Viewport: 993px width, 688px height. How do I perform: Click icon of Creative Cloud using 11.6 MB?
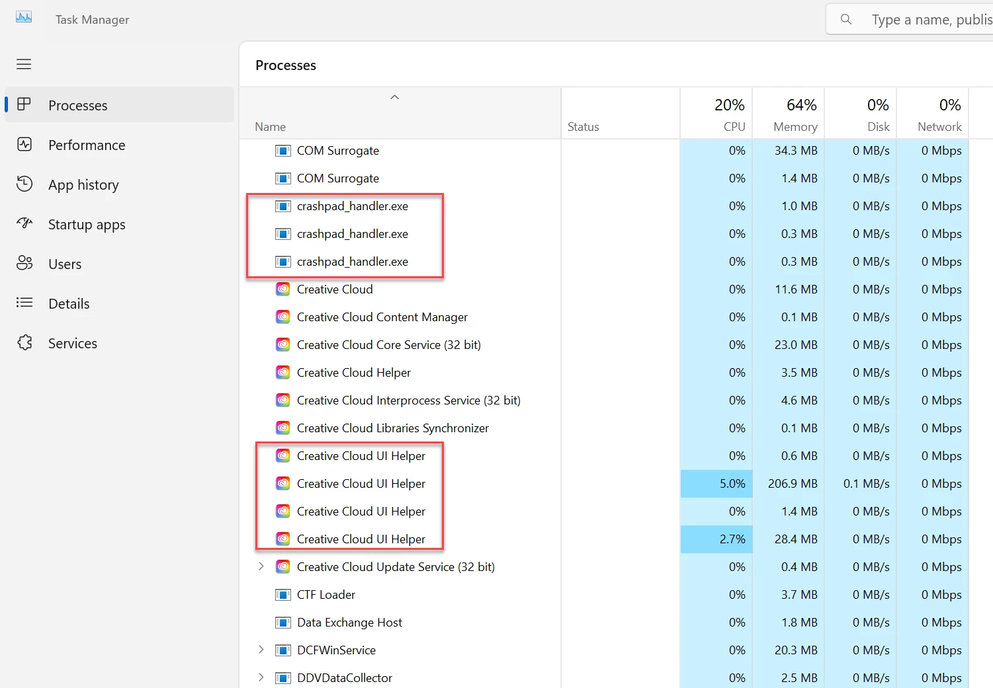[283, 289]
